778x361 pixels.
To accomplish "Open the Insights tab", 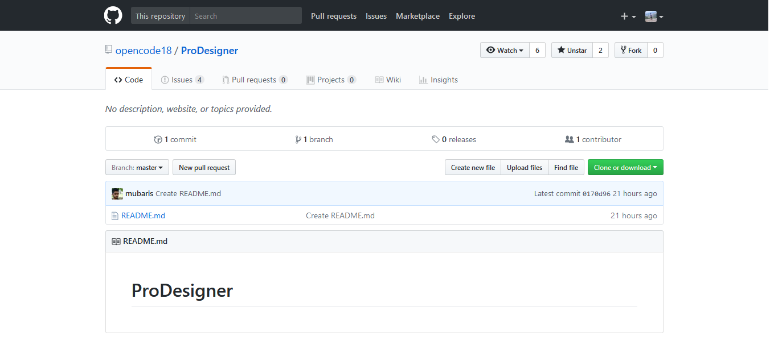I will (439, 80).
